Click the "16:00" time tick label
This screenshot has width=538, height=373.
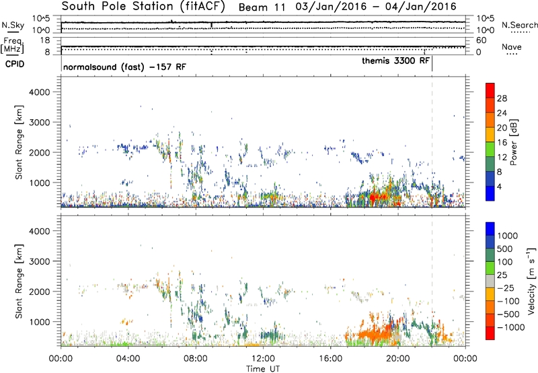pos(330,359)
